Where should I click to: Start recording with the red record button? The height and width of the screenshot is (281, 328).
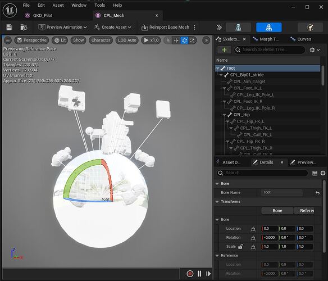[x=190, y=274]
